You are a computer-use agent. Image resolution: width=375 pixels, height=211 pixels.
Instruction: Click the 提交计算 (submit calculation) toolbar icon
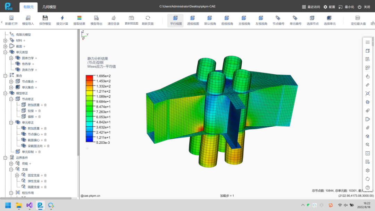click(x=62, y=18)
